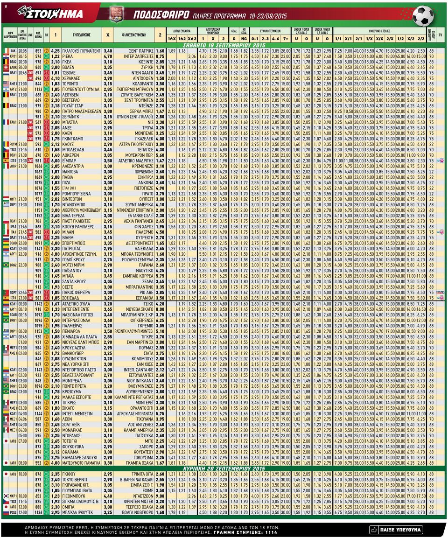Click the away team ΛΕΧΙΑ ΓΚΝΤΑΝΣΚ

pos(139,221)
